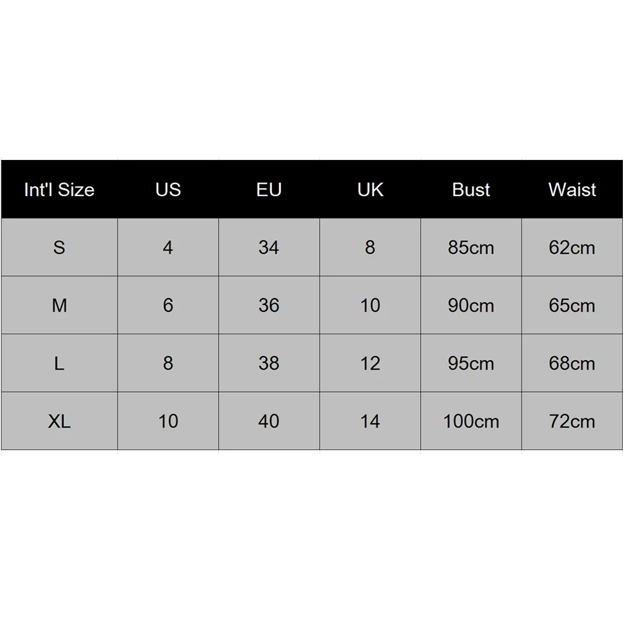Click the Bust column header
This screenshot has height=623, width=623.
click(471, 190)
